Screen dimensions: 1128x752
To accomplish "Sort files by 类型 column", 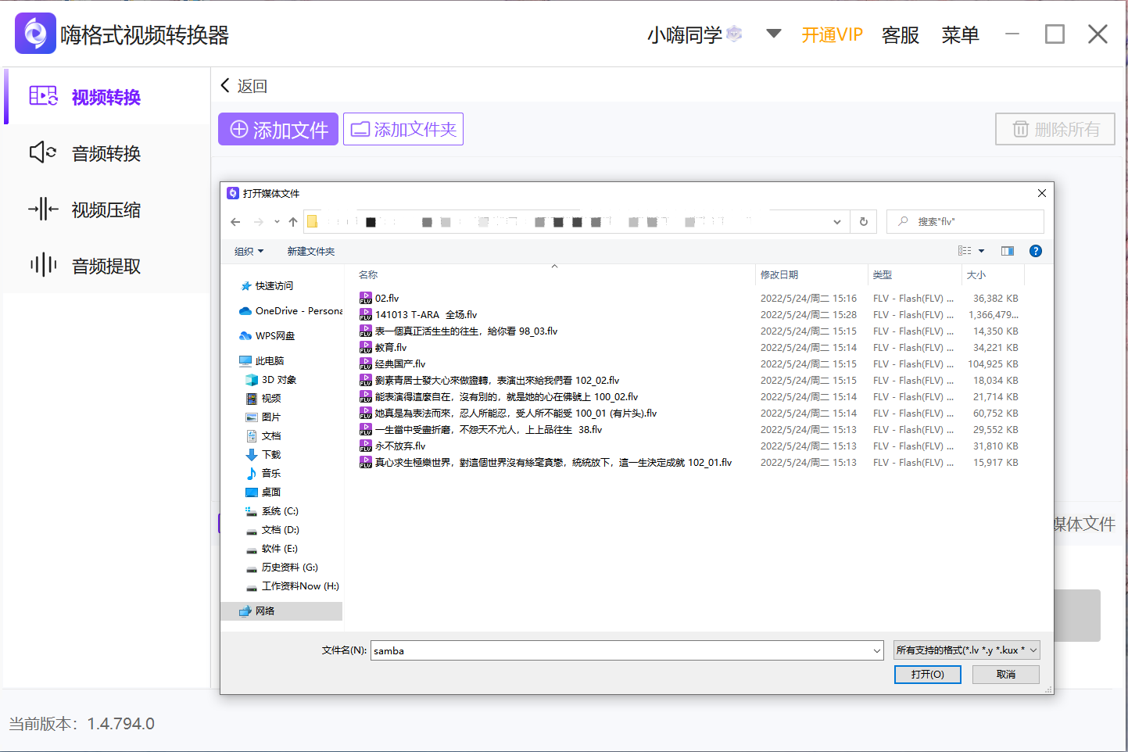I will [883, 275].
